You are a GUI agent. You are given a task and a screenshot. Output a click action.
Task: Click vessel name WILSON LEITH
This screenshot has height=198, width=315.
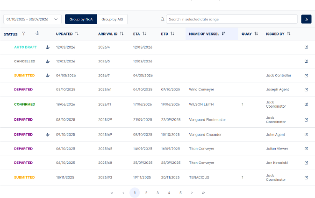(201, 104)
